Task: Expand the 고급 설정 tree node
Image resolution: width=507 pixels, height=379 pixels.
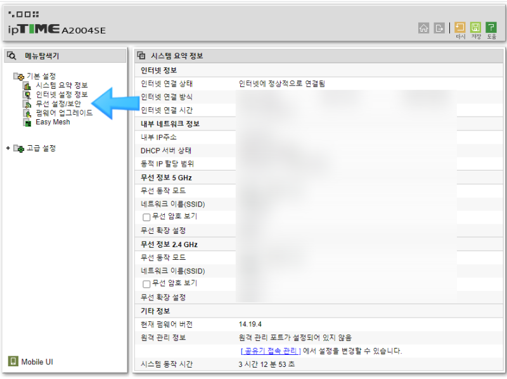Action: pos(8,148)
